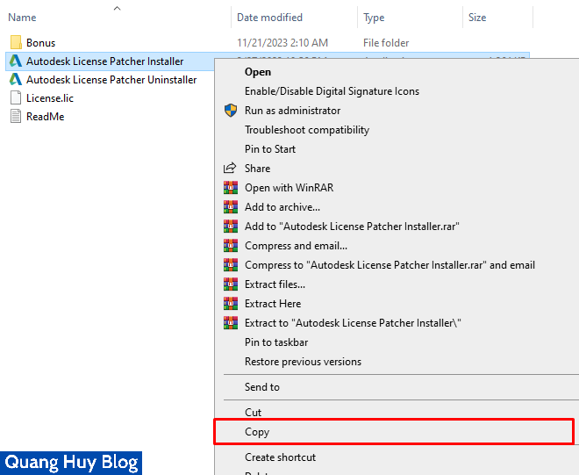Click WinRAR icon beside Compress to ... and email

click(x=231, y=264)
